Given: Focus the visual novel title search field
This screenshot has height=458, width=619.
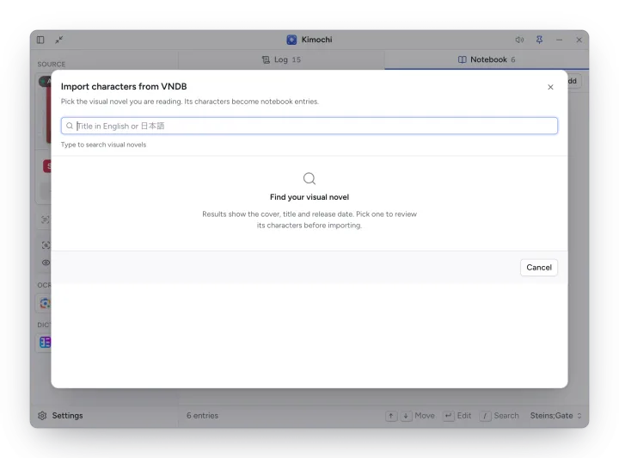Looking at the screenshot, I should tap(309, 126).
